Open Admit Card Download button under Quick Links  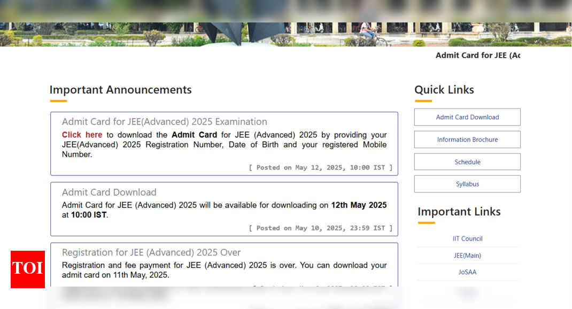(x=467, y=117)
